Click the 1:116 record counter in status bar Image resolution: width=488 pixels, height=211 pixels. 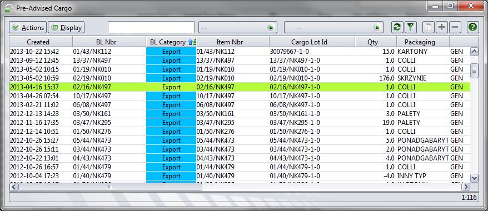[469, 197]
